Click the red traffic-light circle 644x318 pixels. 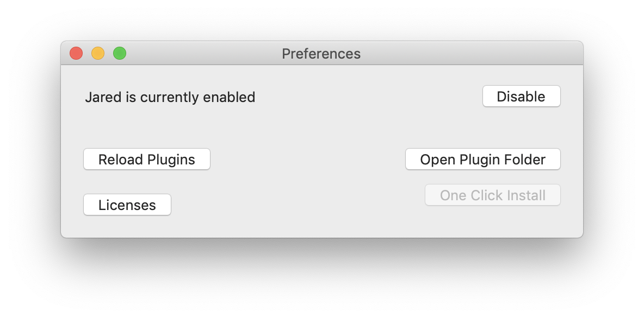76,53
